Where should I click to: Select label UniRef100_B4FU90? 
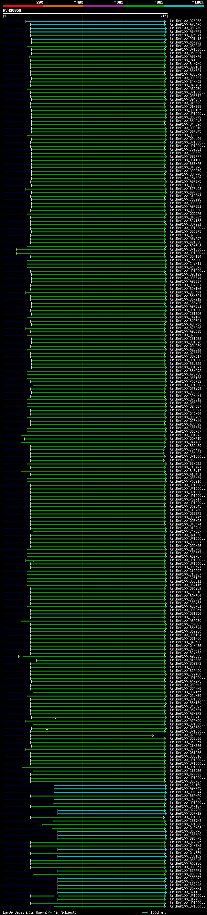click(x=185, y=124)
